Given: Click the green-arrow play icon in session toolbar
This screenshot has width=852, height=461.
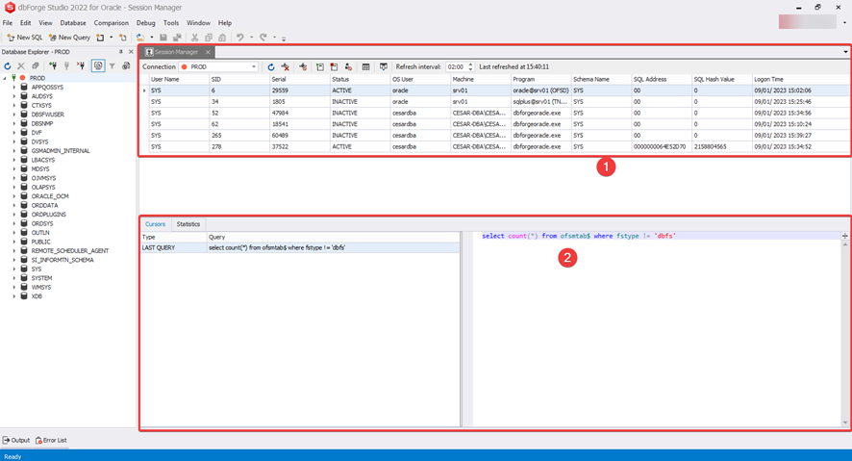Looking at the screenshot, I should (x=320, y=66).
